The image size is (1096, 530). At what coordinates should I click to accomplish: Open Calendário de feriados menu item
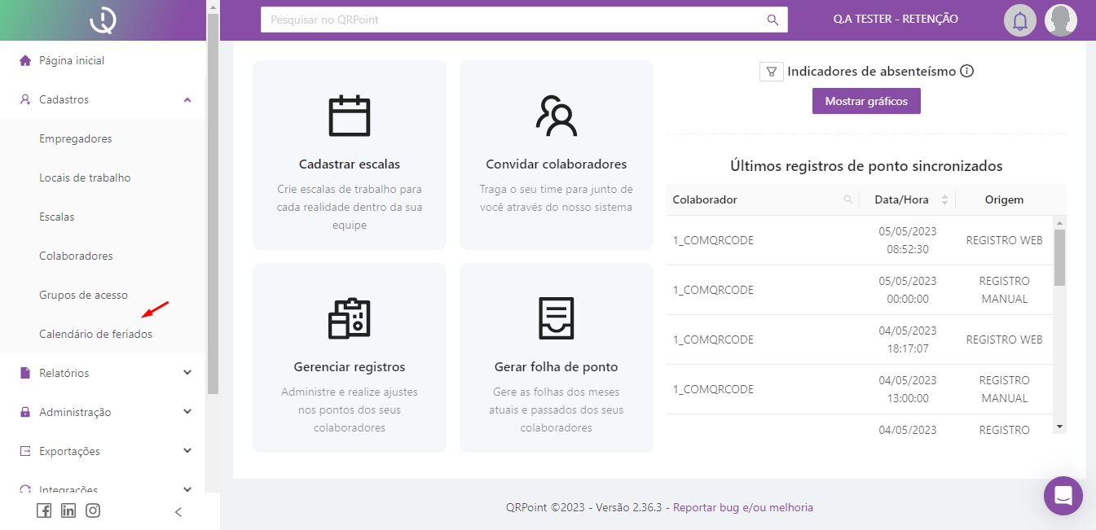point(95,334)
